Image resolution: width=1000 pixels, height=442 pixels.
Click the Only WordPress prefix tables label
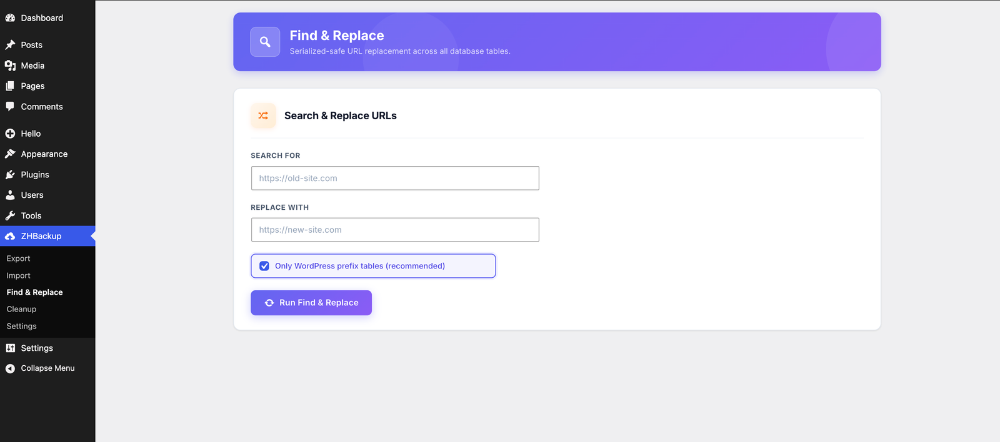pyautogui.click(x=360, y=266)
